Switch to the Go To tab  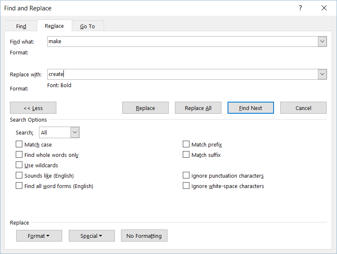87,26
